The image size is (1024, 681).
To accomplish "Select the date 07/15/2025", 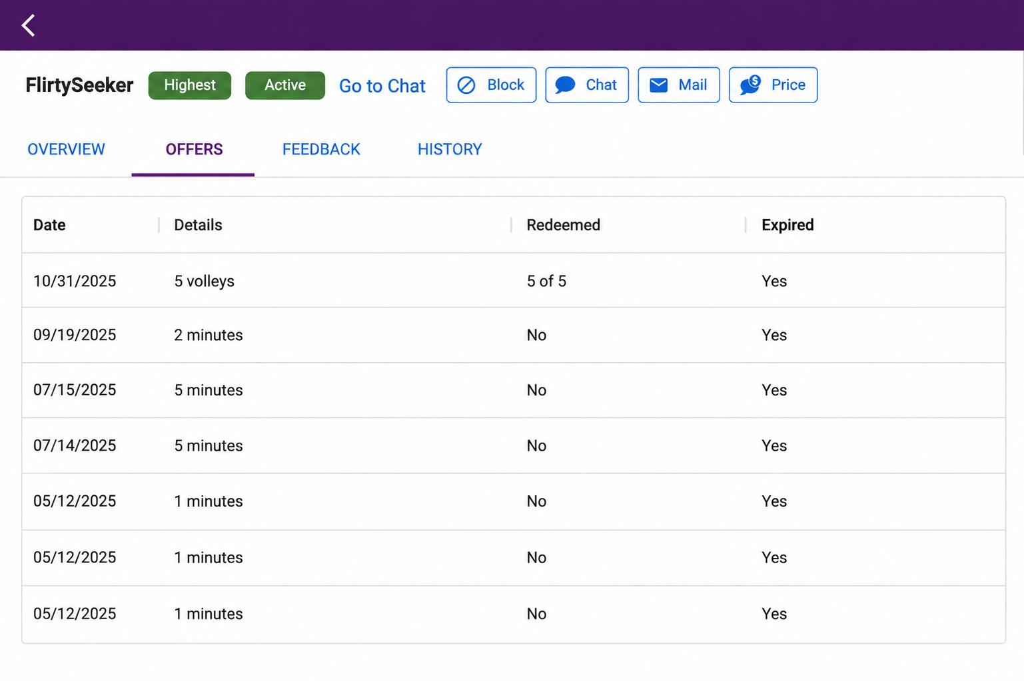I will 75,390.
